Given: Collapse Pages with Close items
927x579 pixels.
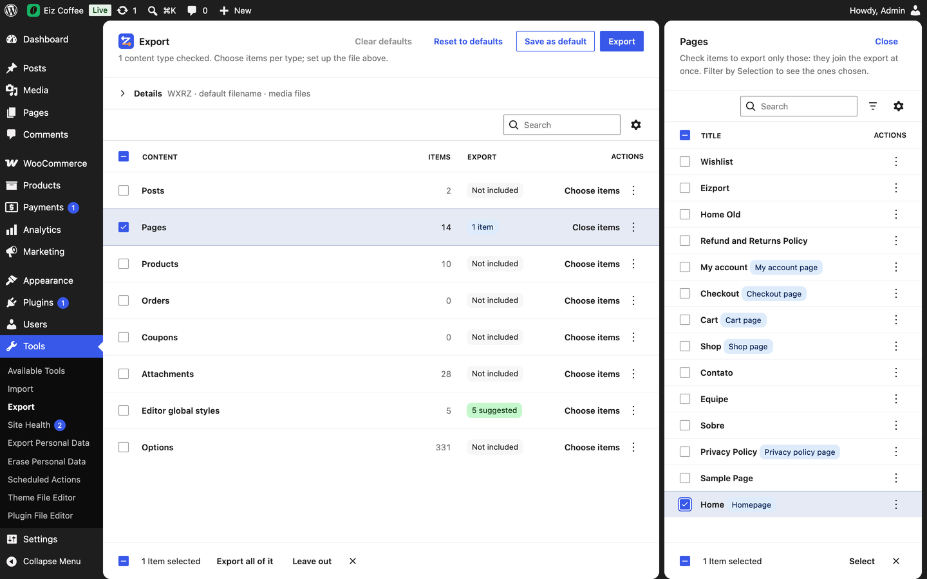Looking at the screenshot, I should point(596,227).
